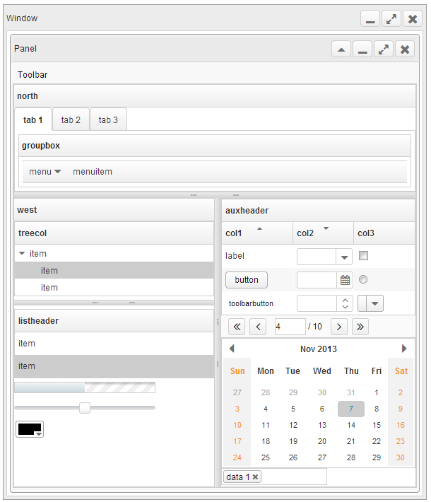The width and height of the screenshot is (431, 502).
Task: Go to previous page in paging bar
Action: pos(258,327)
